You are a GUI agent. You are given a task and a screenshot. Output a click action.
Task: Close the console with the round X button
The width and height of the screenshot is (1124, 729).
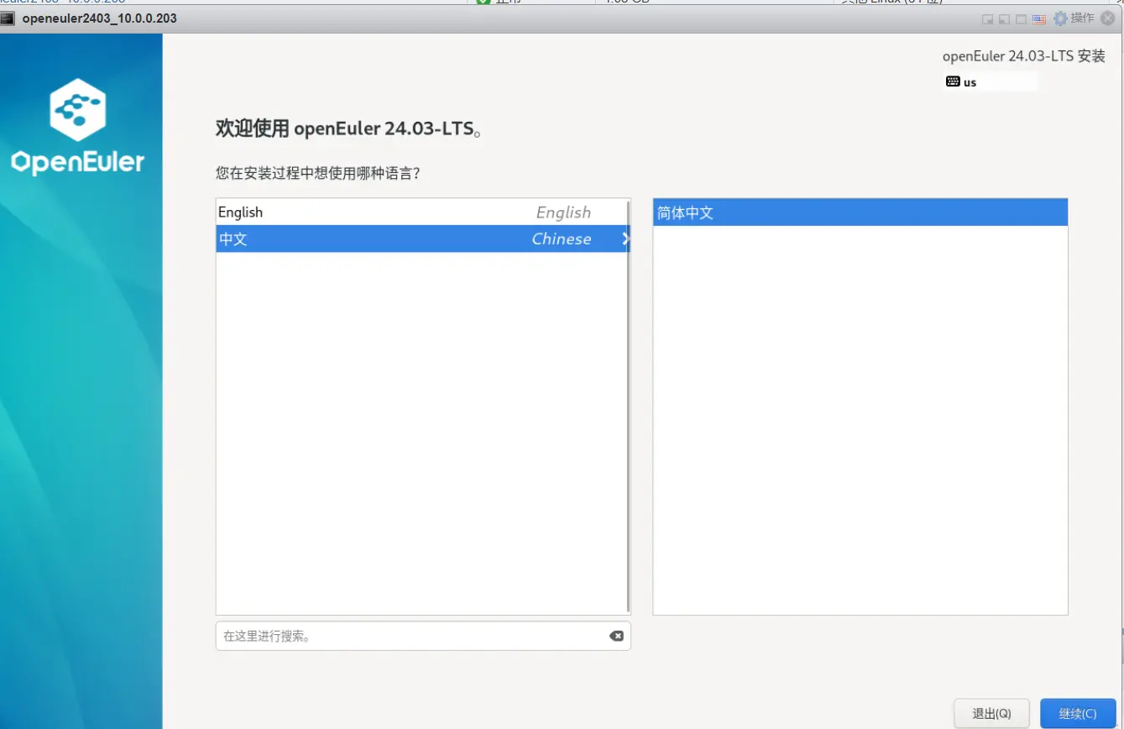(1108, 18)
